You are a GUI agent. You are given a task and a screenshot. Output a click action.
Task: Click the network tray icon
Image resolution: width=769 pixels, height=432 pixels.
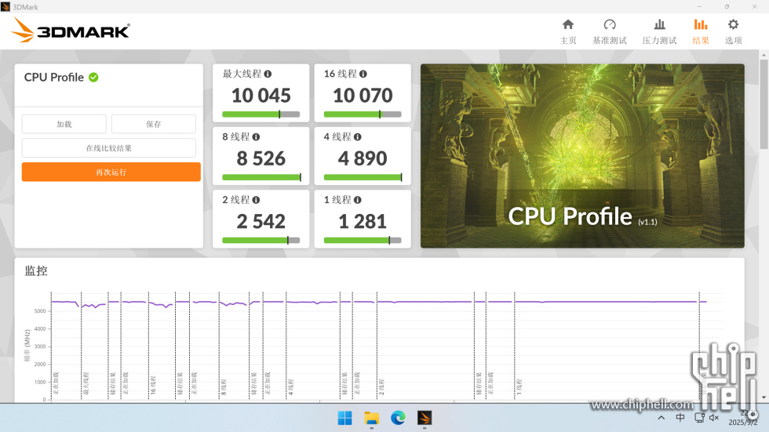coord(699,418)
